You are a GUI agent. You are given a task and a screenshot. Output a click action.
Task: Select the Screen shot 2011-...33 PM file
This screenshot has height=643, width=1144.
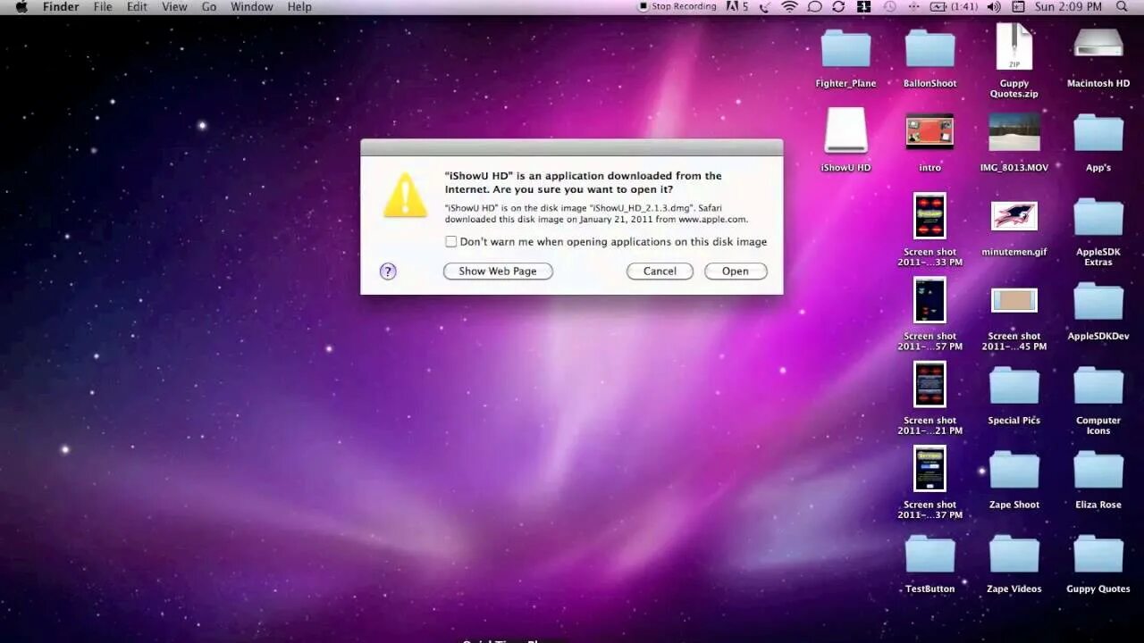click(x=929, y=216)
